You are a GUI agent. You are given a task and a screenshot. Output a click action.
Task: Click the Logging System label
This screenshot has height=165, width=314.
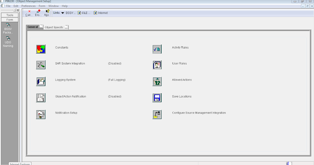pos(65,80)
